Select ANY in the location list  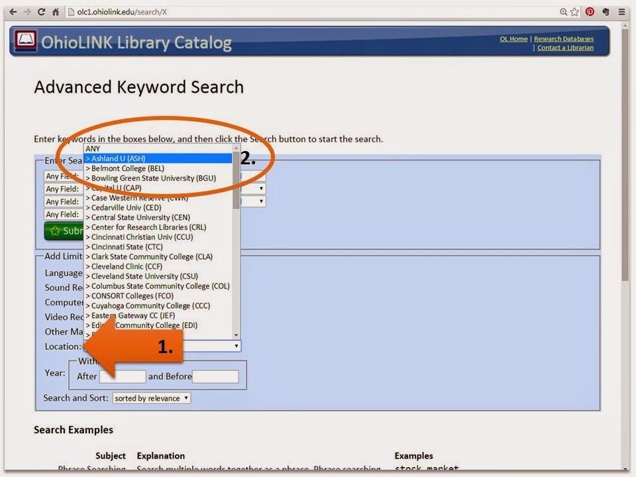(x=158, y=149)
